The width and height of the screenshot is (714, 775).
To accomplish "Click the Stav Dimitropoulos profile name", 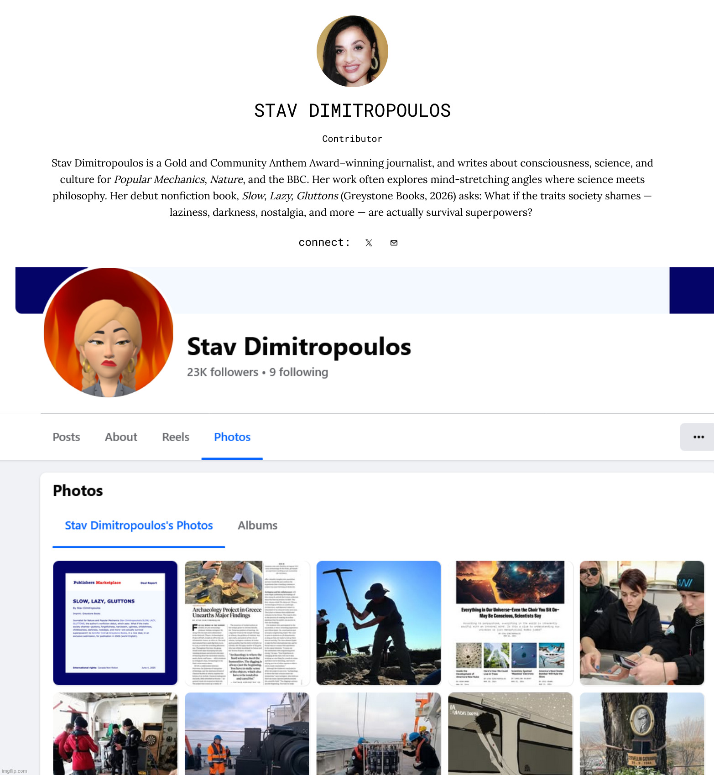I will point(299,347).
